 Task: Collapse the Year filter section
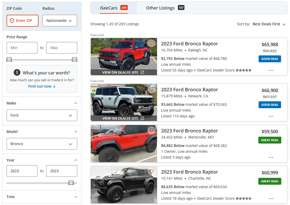click(x=76, y=160)
